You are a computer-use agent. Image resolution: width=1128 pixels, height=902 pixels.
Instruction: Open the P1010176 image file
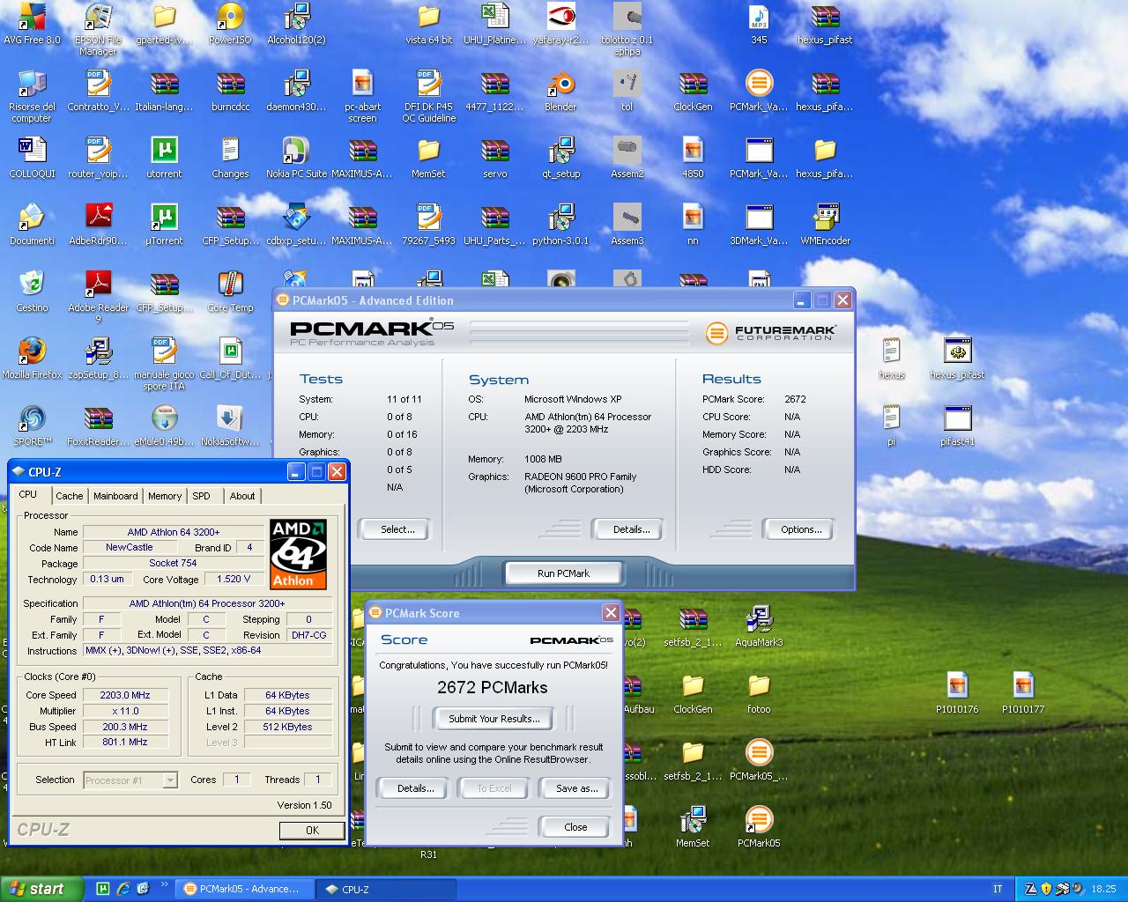(x=957, y=693)
